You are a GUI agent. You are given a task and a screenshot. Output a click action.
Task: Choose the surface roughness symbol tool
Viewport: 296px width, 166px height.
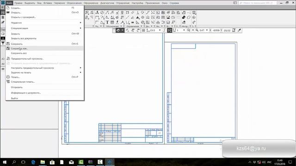[117, 12]
